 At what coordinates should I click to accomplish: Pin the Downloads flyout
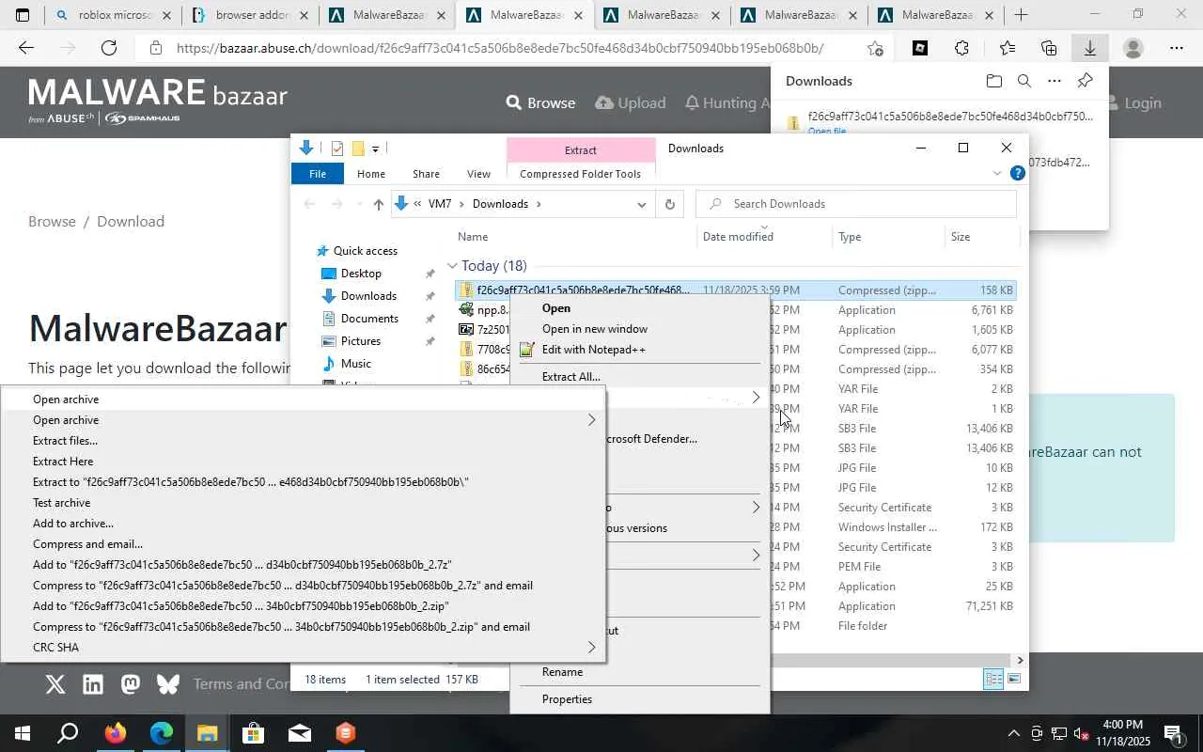point(1085,81)
